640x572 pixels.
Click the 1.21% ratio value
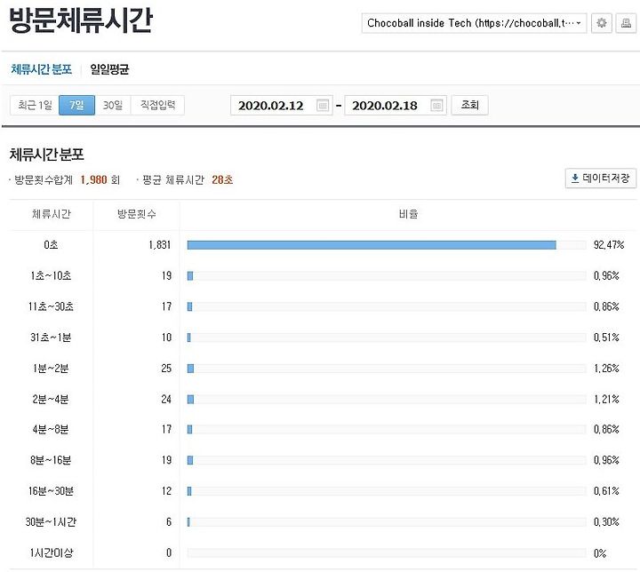click(x=606, y=399)
